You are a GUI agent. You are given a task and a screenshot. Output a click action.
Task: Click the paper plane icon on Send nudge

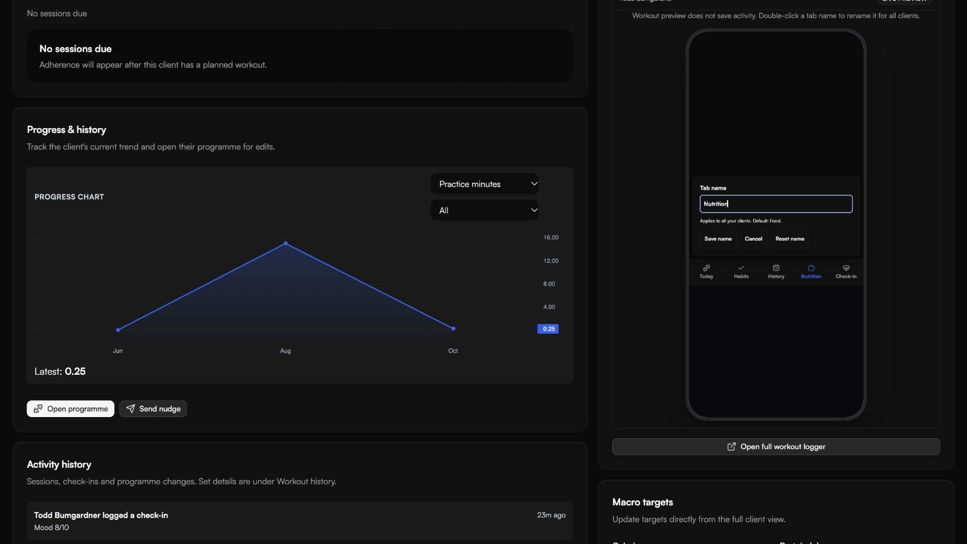coord(131,409)
